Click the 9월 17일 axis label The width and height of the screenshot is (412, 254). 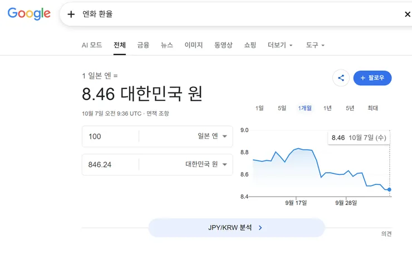(x=296, y=203)
